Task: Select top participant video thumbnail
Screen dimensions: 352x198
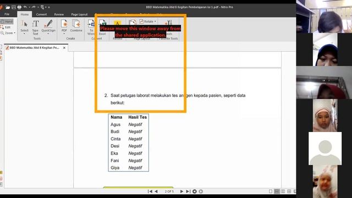Action: [x=324, y=16]
